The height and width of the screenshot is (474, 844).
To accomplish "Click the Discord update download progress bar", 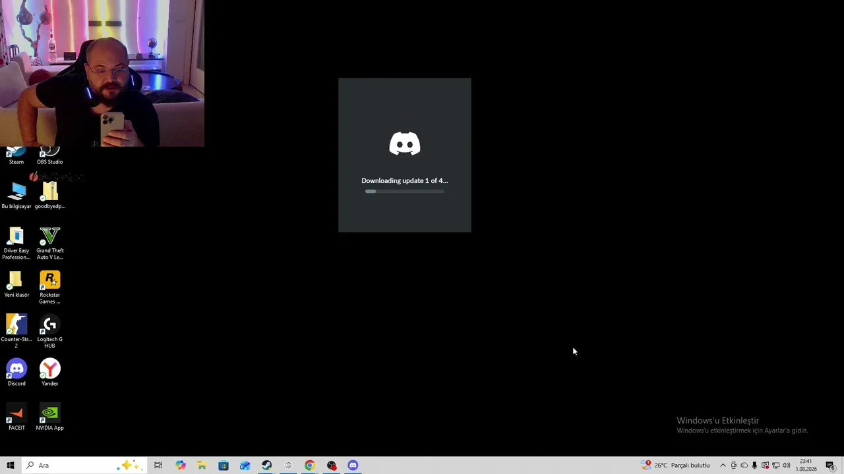I will pos(405,192).
